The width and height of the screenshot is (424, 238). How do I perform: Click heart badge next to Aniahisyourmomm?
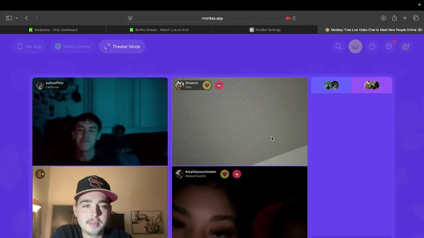[225, 174]
